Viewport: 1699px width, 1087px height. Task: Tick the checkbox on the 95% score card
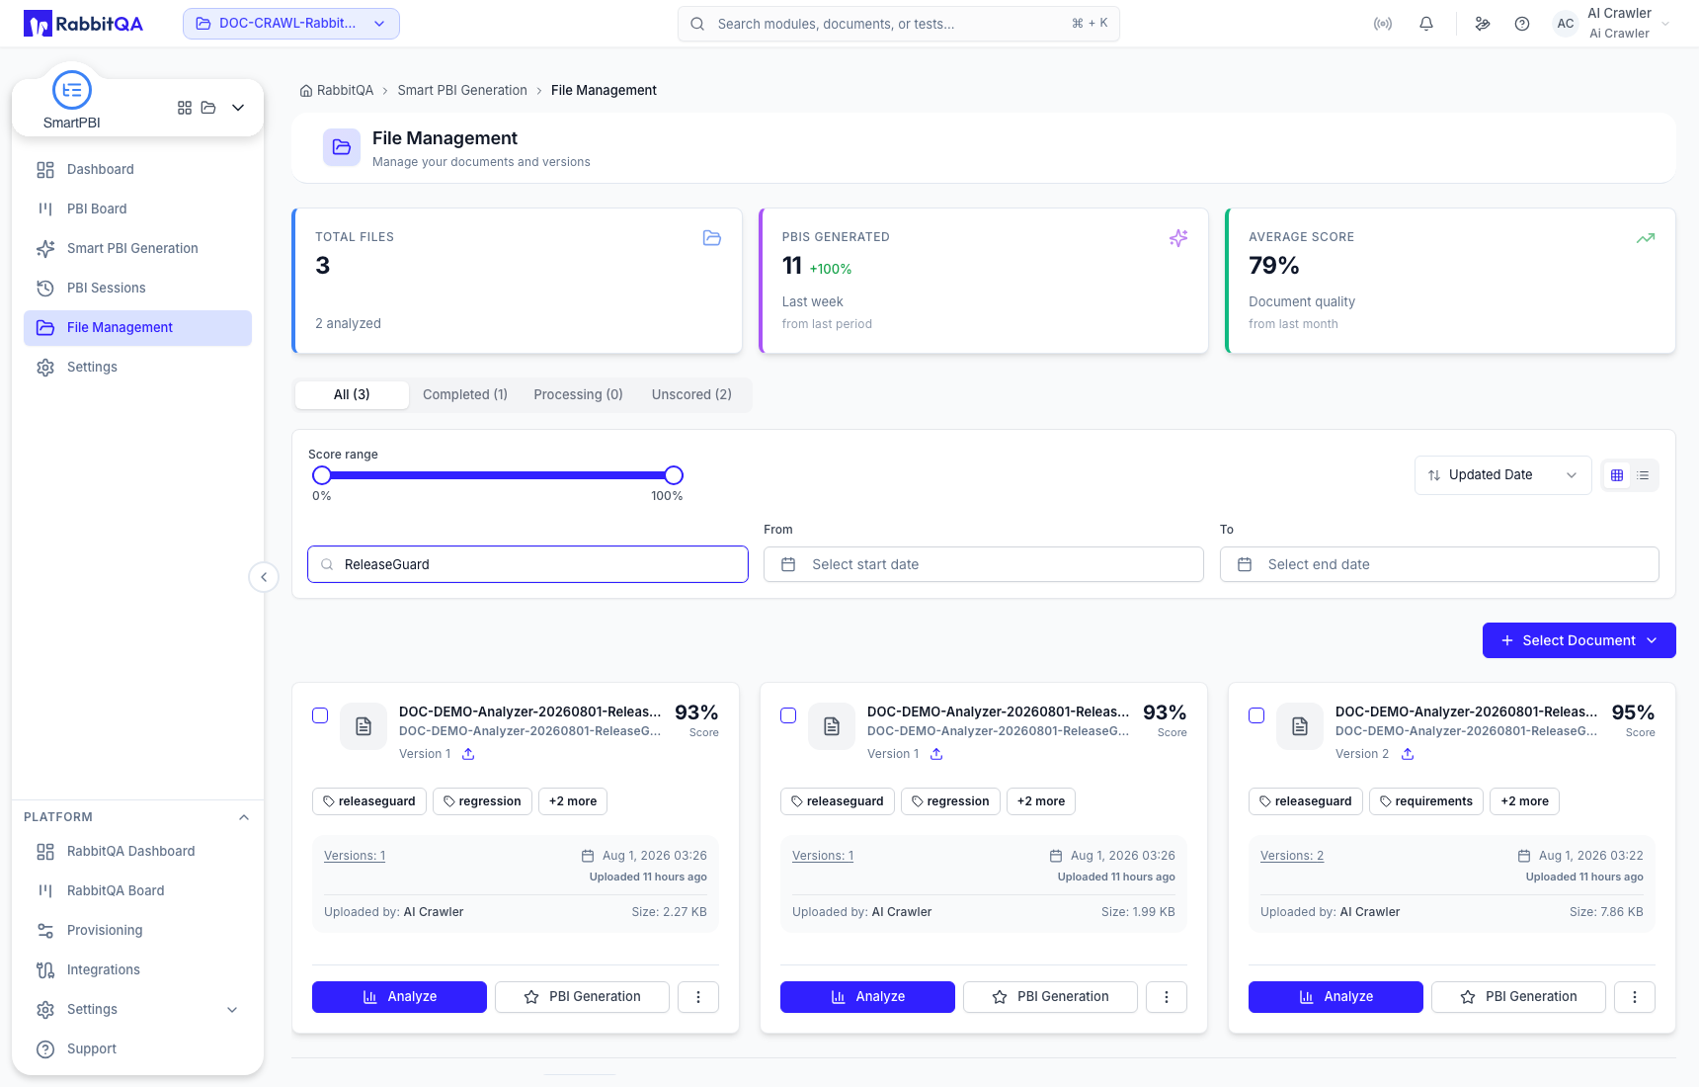pyautogui.click(x=1256, y=715)
